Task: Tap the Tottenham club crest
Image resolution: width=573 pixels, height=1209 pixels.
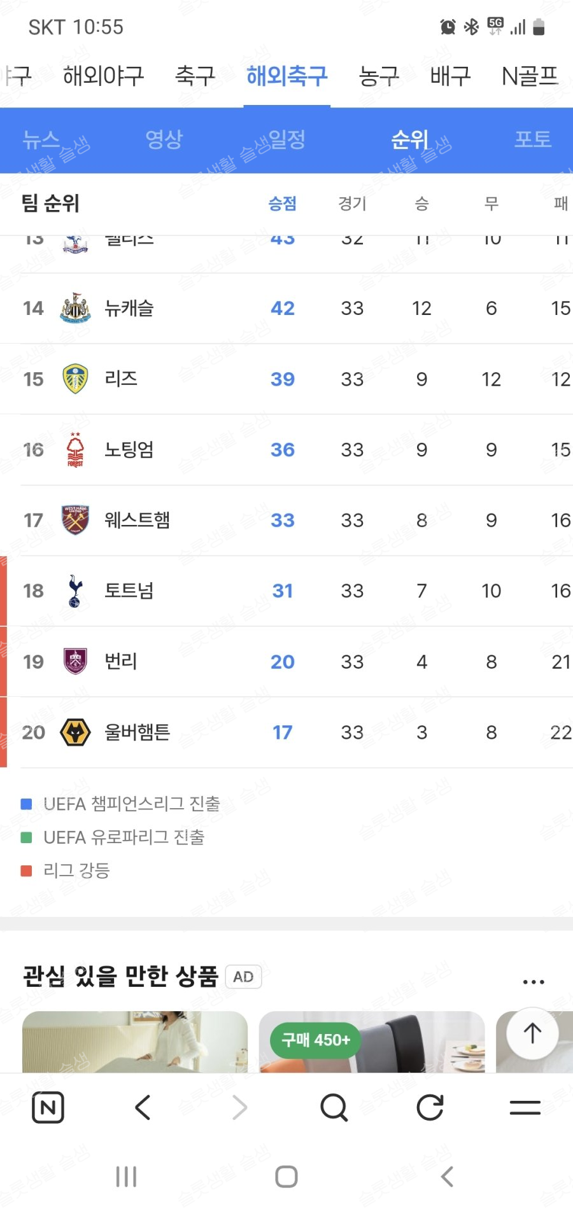Action: point(75,591)
